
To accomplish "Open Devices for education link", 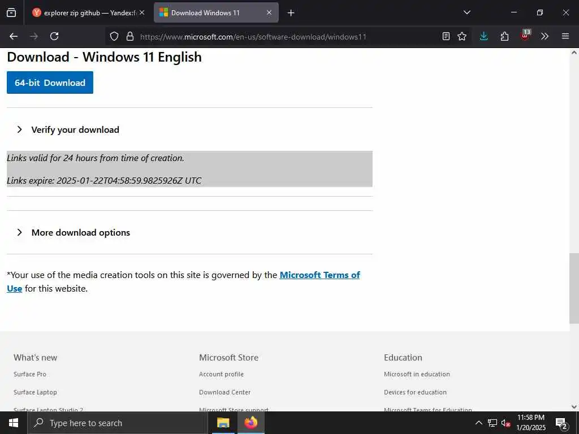I will [415, 392].
